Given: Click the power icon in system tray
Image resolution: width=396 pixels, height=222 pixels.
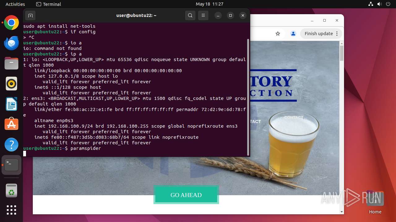Looking at the screenshot, I should 388,4.
